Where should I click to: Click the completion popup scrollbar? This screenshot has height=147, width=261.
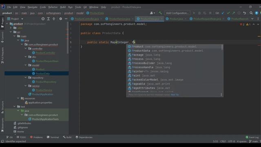222,47
